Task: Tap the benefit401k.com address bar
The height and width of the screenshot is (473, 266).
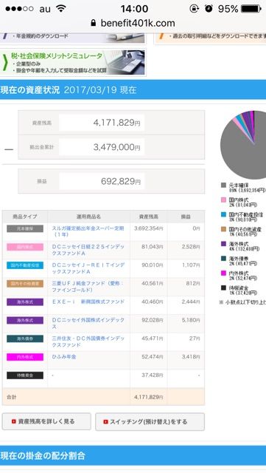Action: (133, 23)
